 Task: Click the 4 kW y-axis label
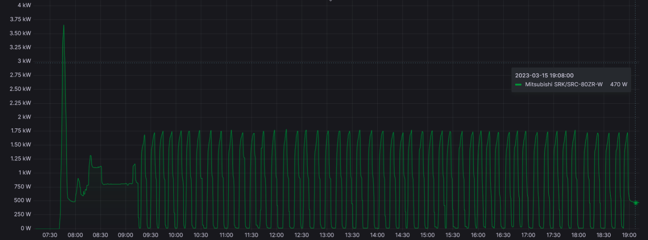click(24, 5)
